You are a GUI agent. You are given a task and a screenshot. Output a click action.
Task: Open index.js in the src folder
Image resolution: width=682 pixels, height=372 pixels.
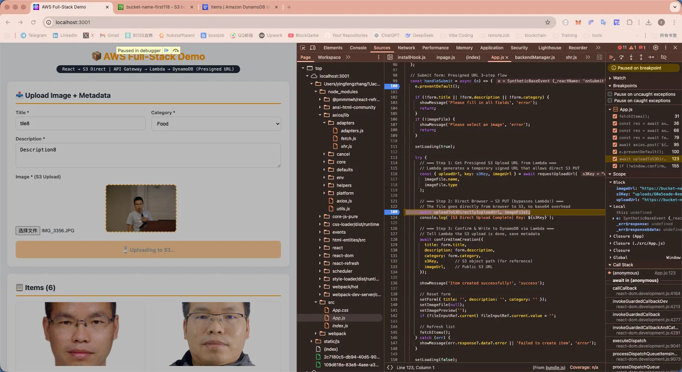340,326
